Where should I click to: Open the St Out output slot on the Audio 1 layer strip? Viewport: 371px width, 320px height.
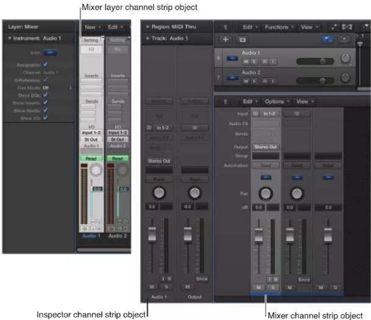(x=91, y=139)
